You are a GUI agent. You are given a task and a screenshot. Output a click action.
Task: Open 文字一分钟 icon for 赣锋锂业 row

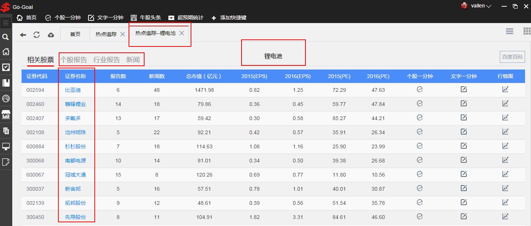click(464, 104)
